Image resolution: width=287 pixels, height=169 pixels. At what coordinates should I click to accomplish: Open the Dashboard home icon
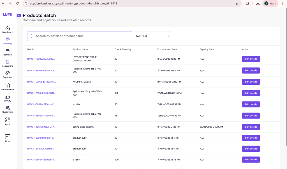(8, 28)
